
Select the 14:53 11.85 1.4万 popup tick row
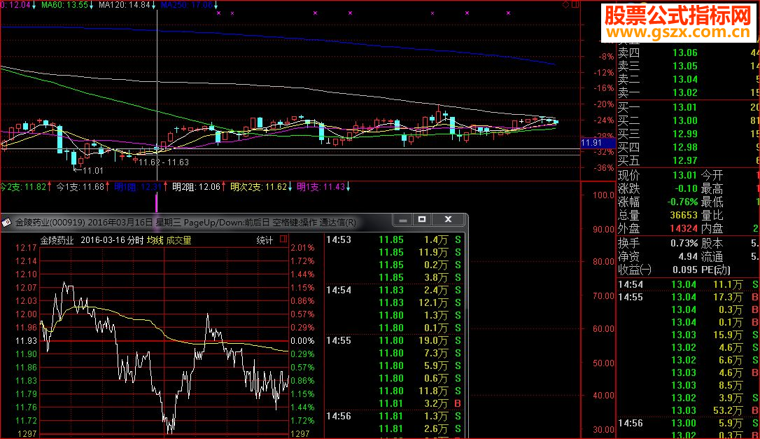[395, 239]
